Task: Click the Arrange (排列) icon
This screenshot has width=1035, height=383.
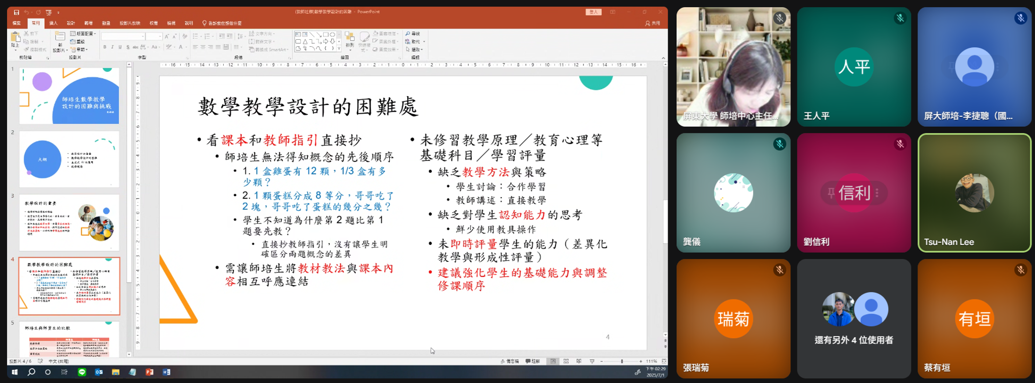Action: (x=350, y=39)
